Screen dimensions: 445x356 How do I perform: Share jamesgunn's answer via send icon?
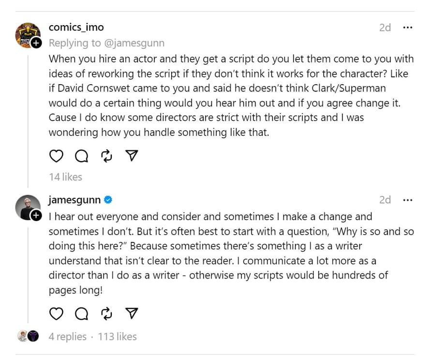click(132, 313)
